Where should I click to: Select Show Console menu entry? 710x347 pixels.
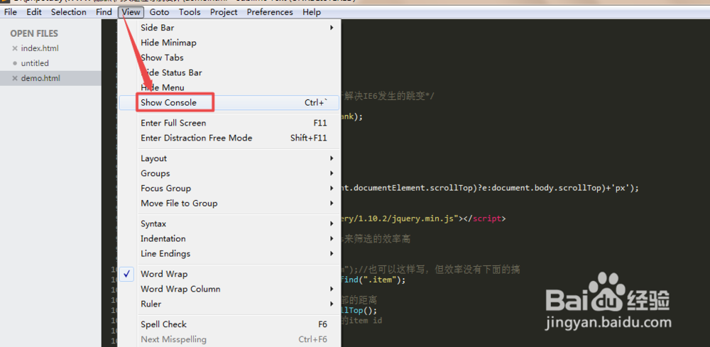(229, 102)
